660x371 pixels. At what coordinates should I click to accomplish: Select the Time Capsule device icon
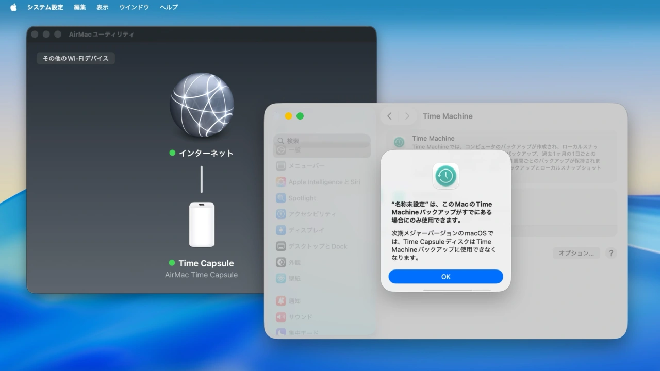202,225
